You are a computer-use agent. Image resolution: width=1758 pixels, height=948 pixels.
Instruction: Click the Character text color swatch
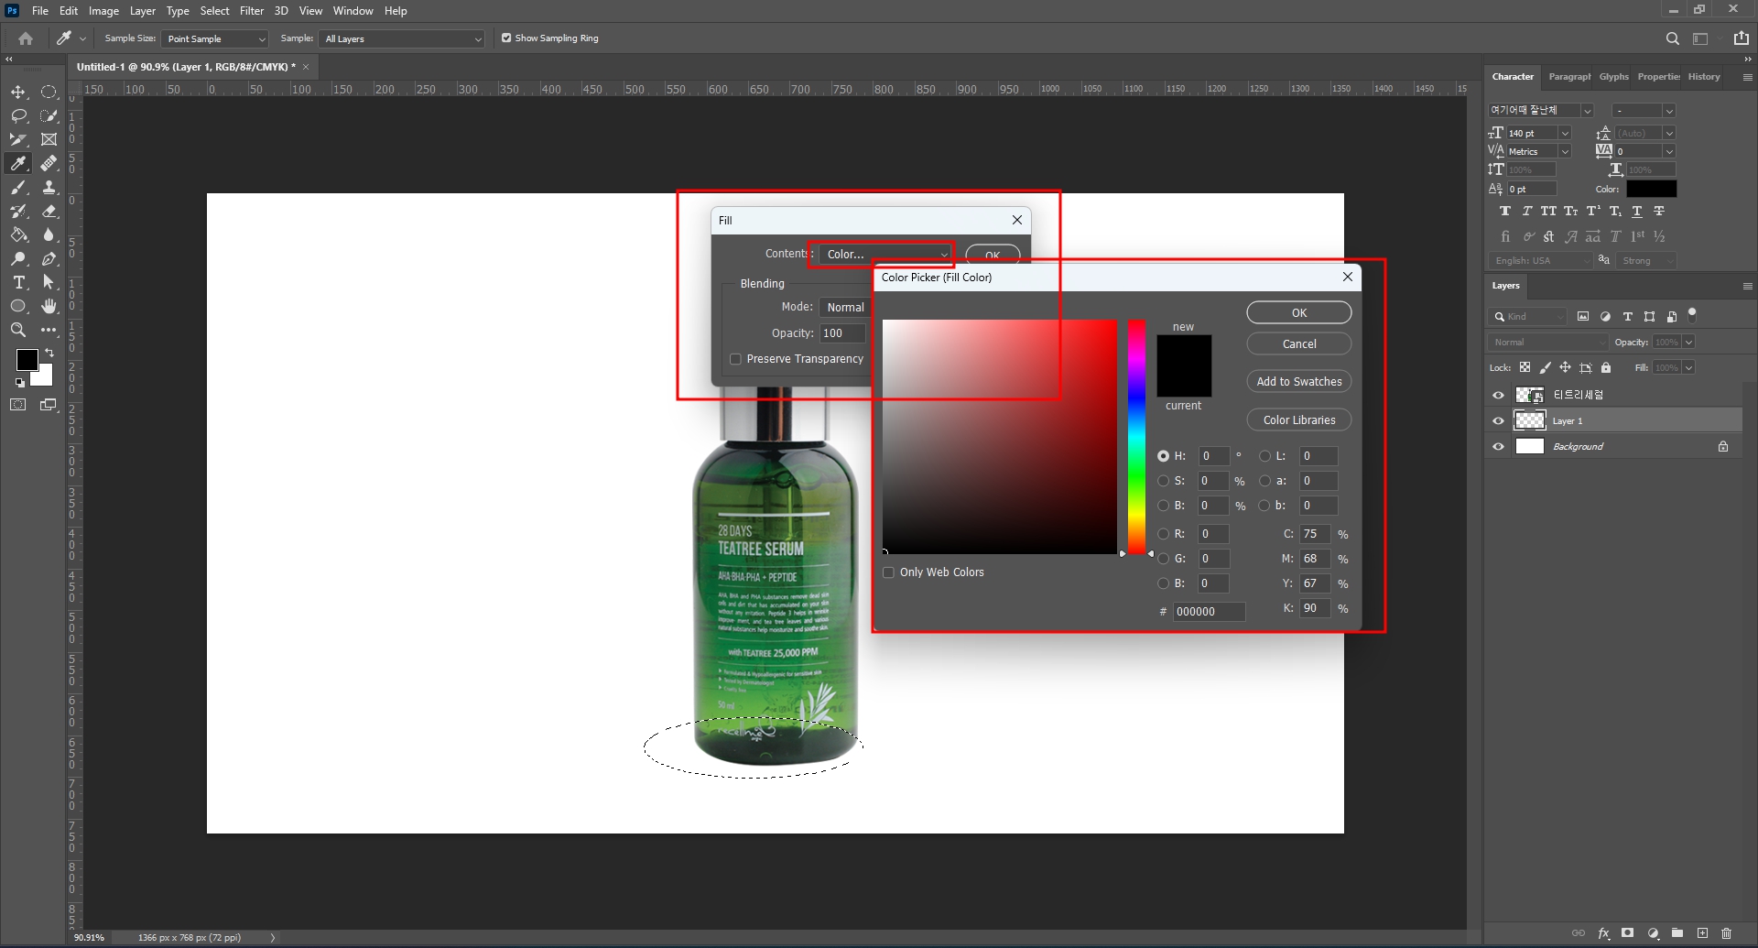coord(1651,189)
